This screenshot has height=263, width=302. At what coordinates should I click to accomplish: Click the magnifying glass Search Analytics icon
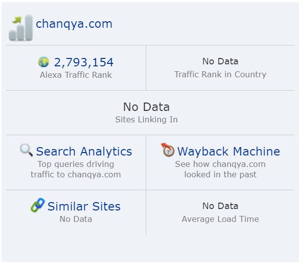tap(26, 150)
